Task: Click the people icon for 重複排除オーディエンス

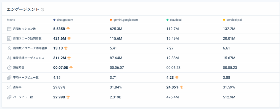Action: [9, 58]
